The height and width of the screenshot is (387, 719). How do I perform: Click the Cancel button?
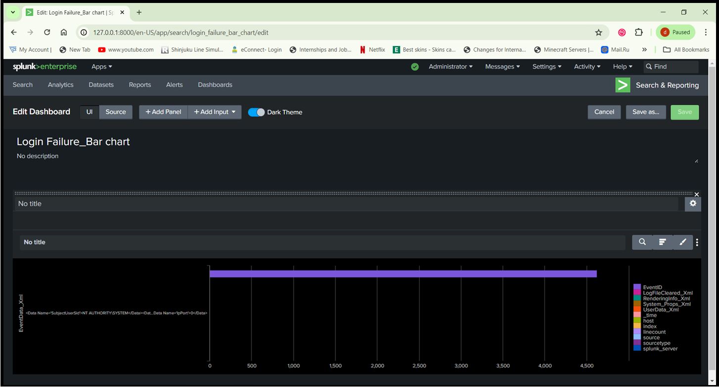point(604,112)
